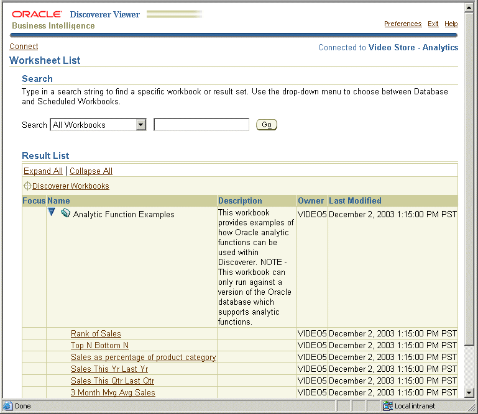
Task: Expand All workbooks in result list
Action: 43,171
